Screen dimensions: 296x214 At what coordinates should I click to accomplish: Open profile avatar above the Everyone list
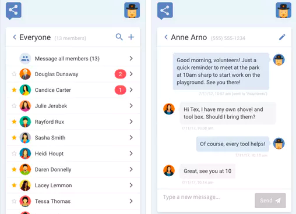pos(132,10)
